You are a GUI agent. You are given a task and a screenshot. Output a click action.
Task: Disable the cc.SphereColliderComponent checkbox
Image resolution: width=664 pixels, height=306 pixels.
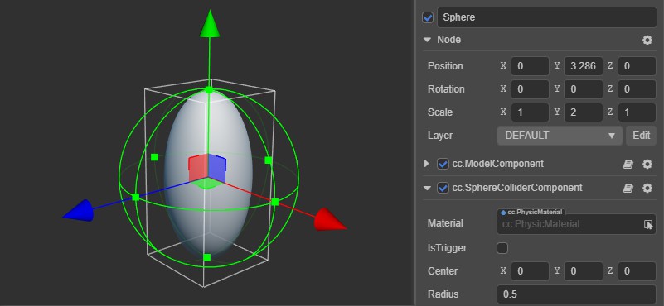[443, 188]
